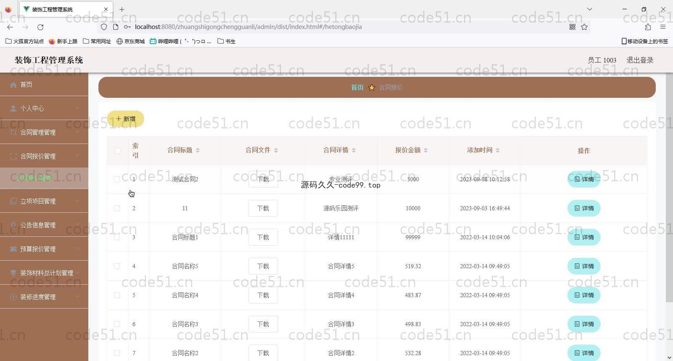This screenshot has width=673, height=361.
Task: Open the 常用网址 bookmark folder
Action: click(x=97, y=41)
